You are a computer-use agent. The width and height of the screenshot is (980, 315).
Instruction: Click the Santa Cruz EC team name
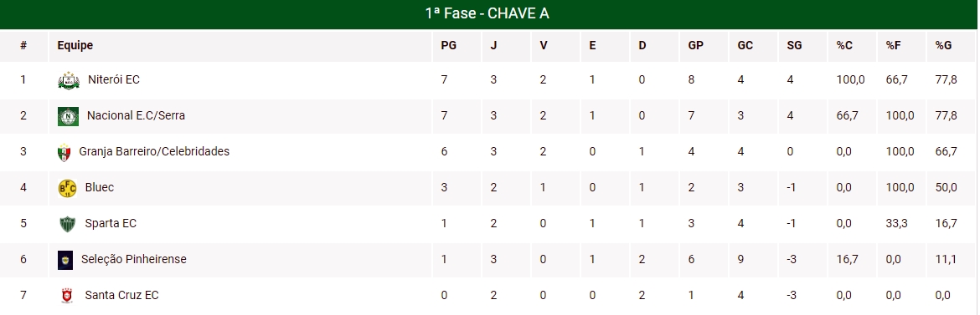(x=122, y=295)
